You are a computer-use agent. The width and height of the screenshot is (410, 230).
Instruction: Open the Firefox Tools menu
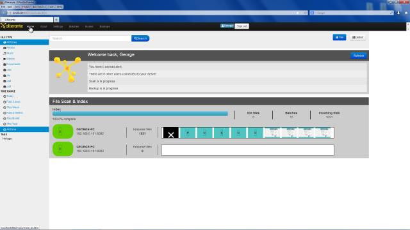pyautogui.click(x=51, y=7)
